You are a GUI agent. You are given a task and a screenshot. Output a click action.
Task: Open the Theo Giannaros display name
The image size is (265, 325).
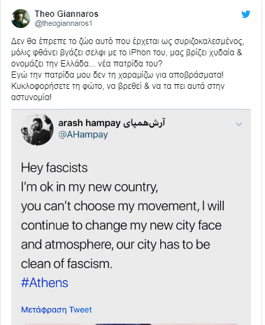[x=66, y=14]
